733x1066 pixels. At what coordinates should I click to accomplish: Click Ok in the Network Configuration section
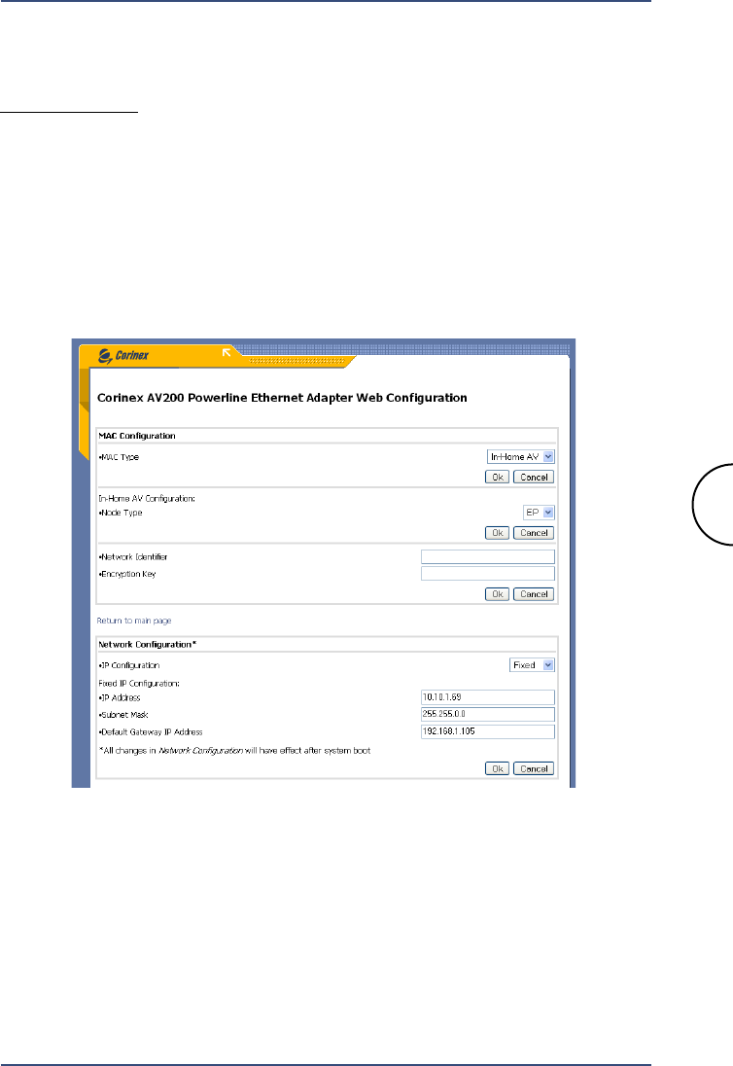click(498, 769)
